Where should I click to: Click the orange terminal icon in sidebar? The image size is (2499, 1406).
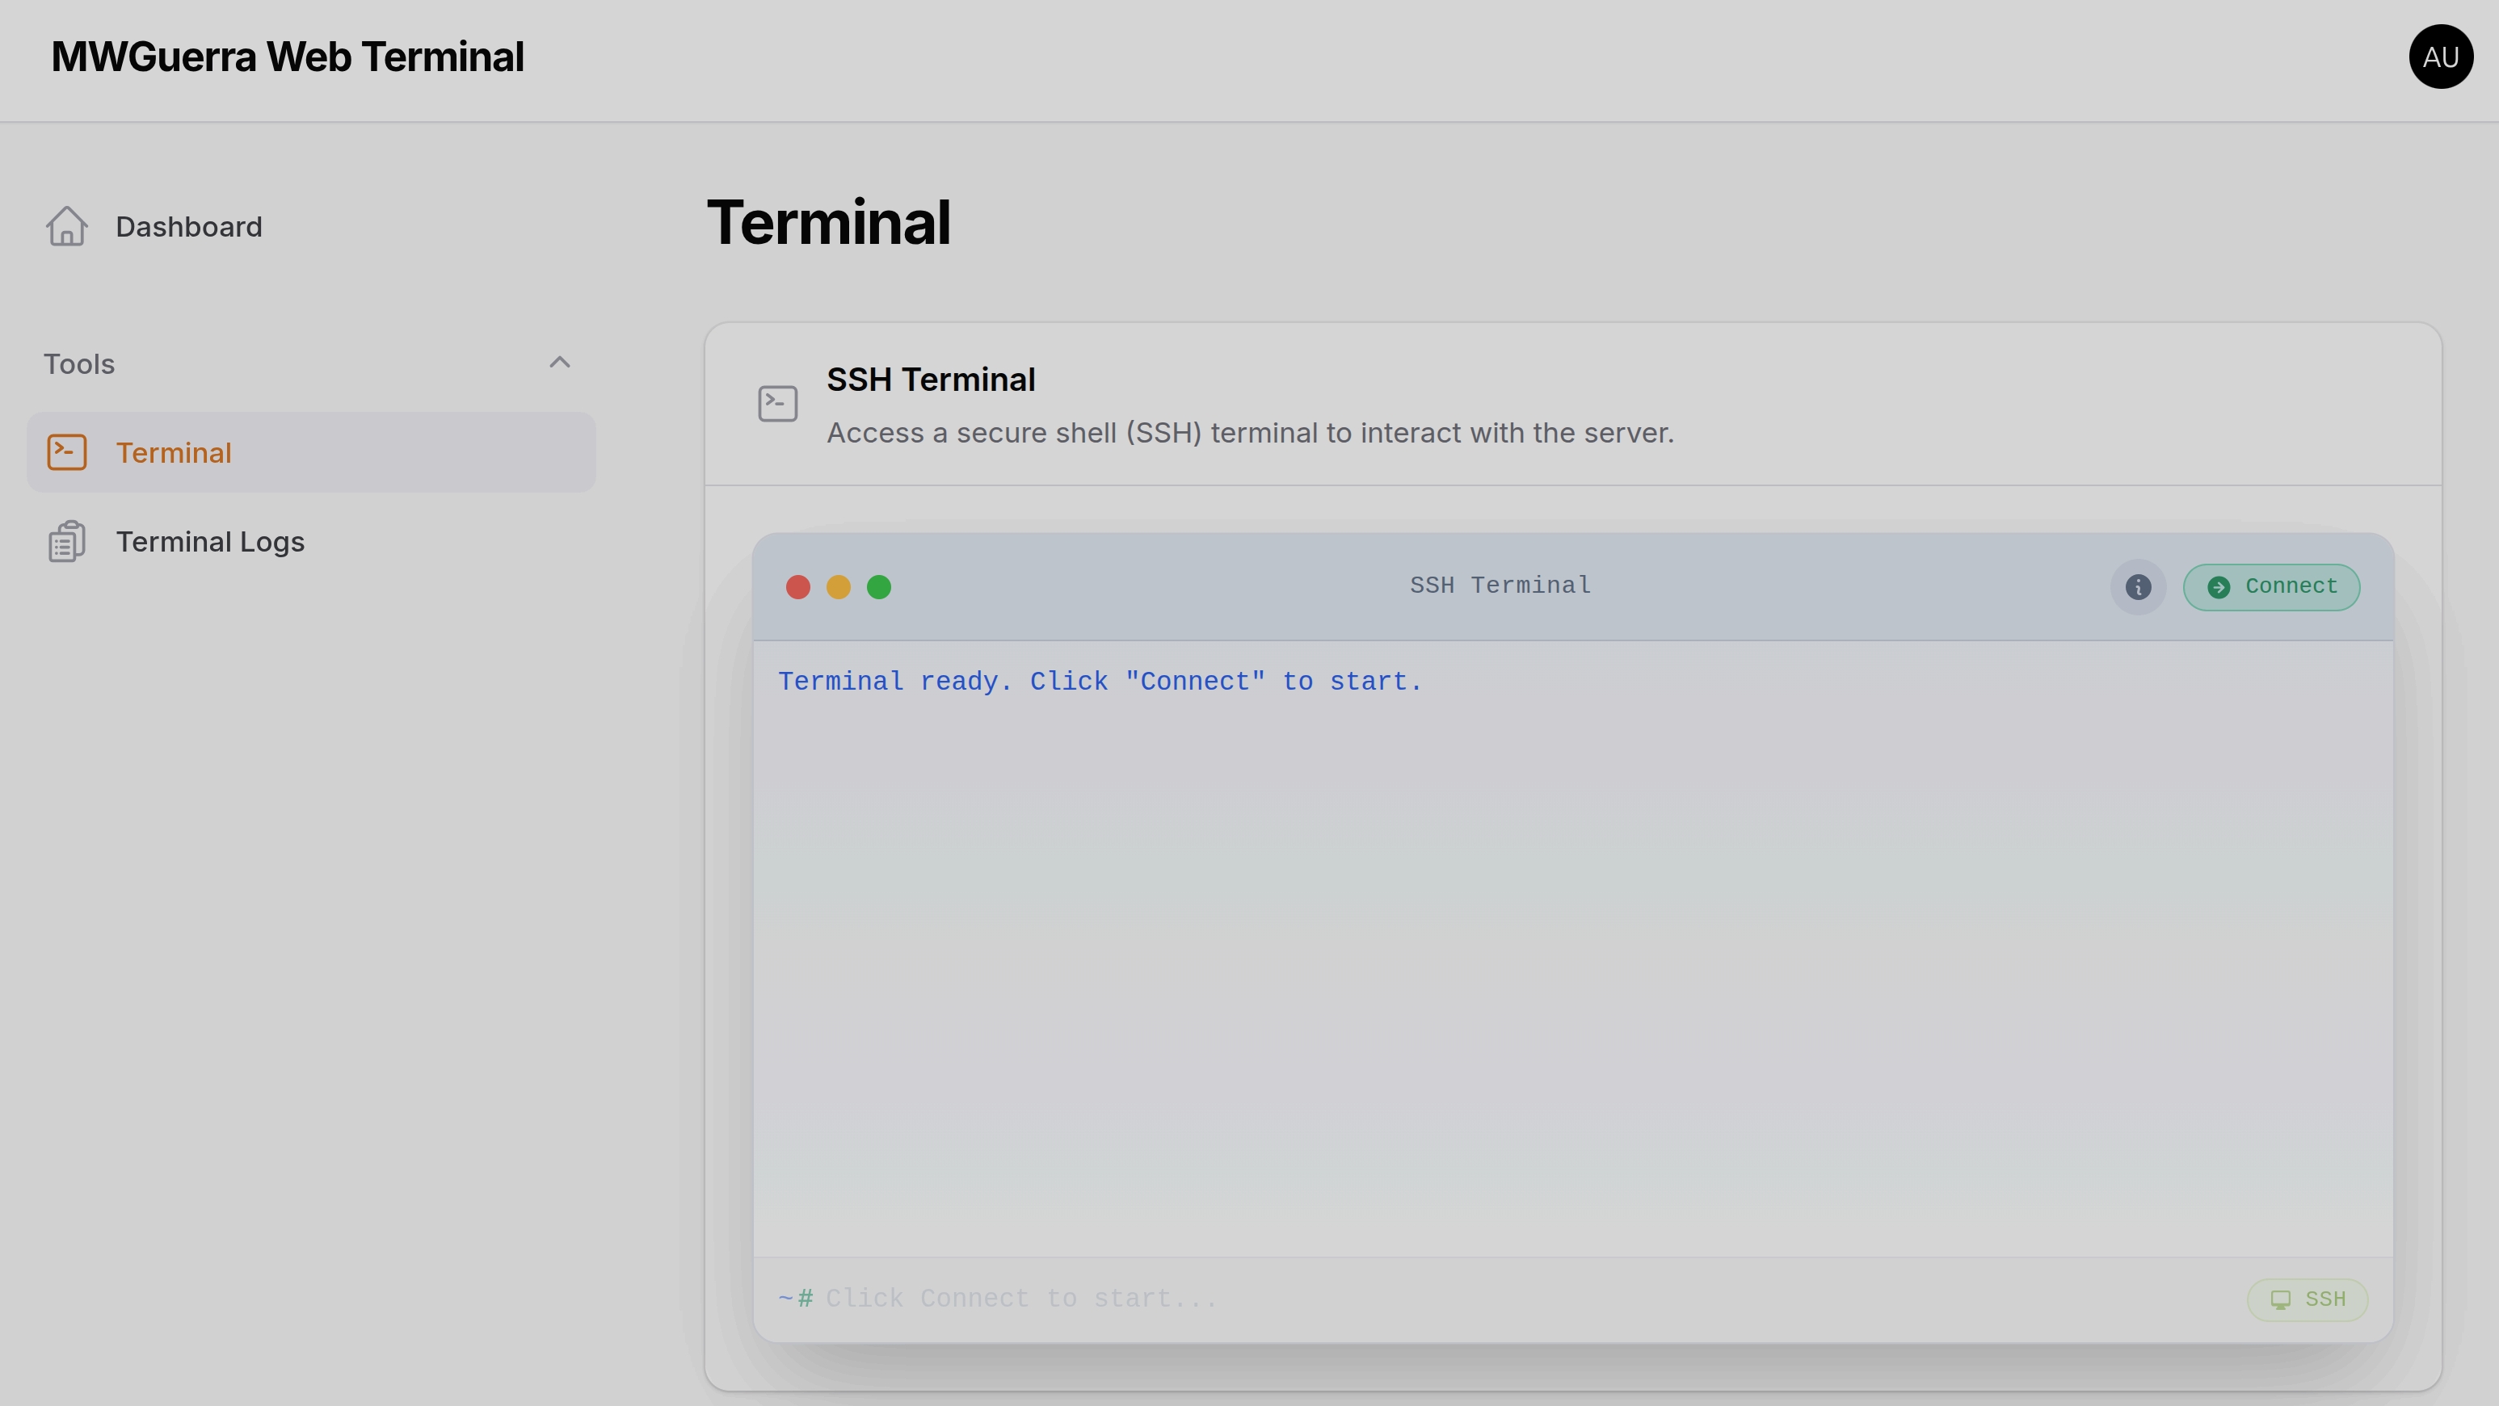point(66,451)
